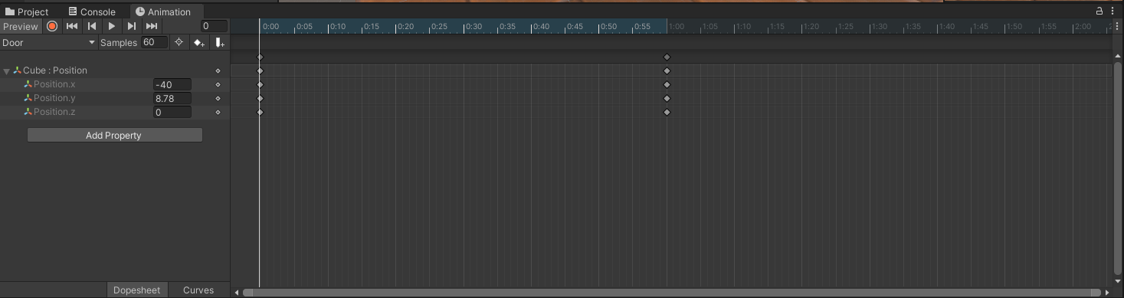Image resolution: width=1124 pixels, height=298 pixels.
Task: Toggle filter by selection icon
Action: click(179, 43)
